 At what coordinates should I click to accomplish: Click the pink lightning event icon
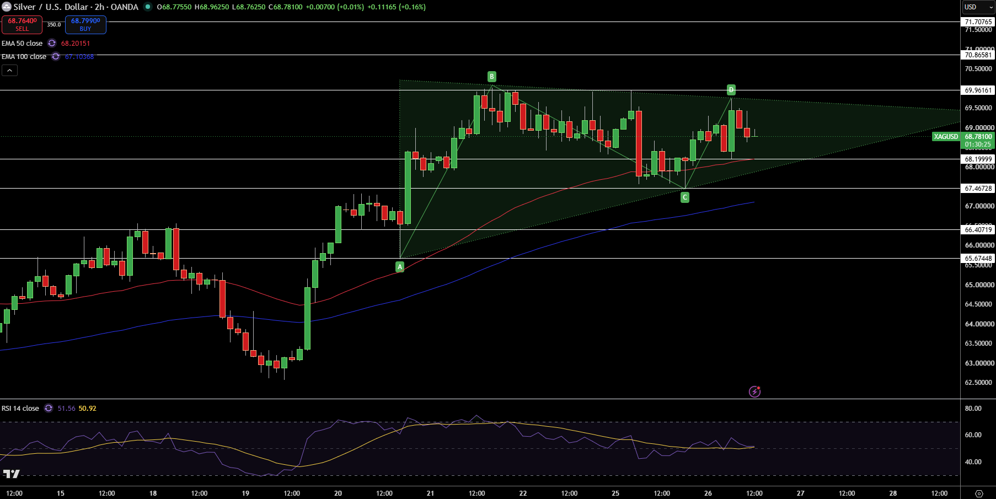[754, 391]
